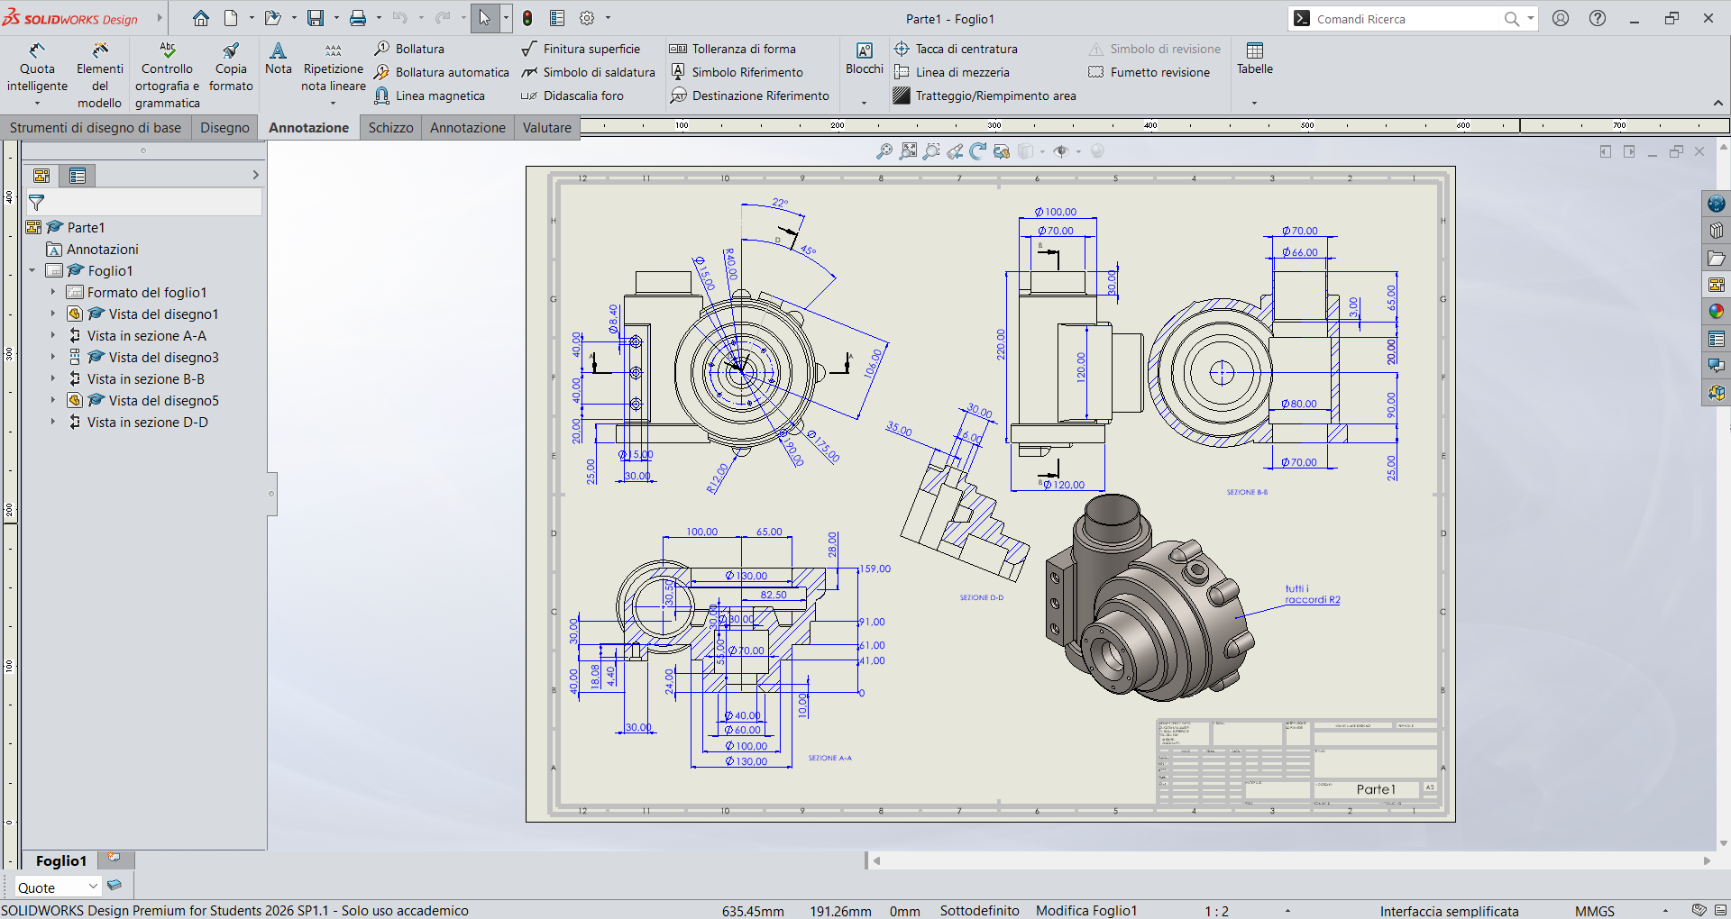Click the add new sheet tab icon
Screen dimensions: 1731x919
[114, 858]
